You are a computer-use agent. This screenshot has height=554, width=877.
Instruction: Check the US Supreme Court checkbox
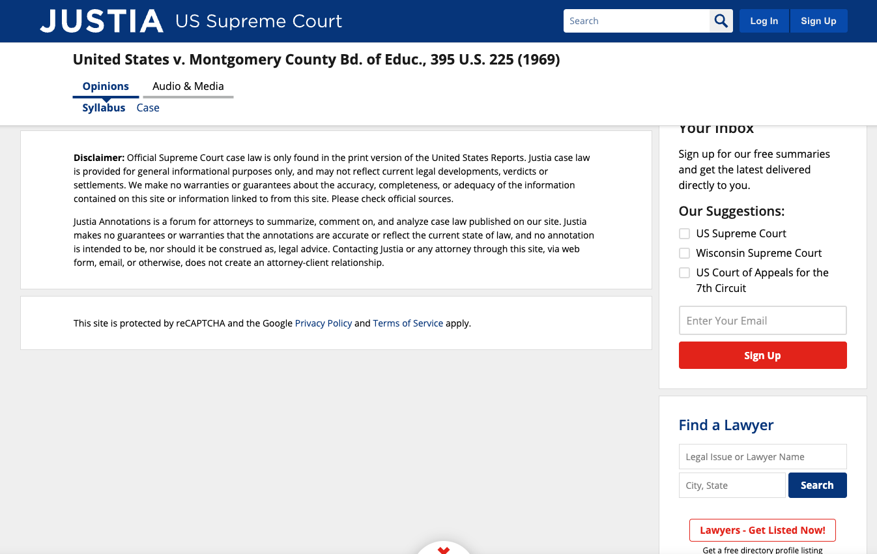point(684,233)
